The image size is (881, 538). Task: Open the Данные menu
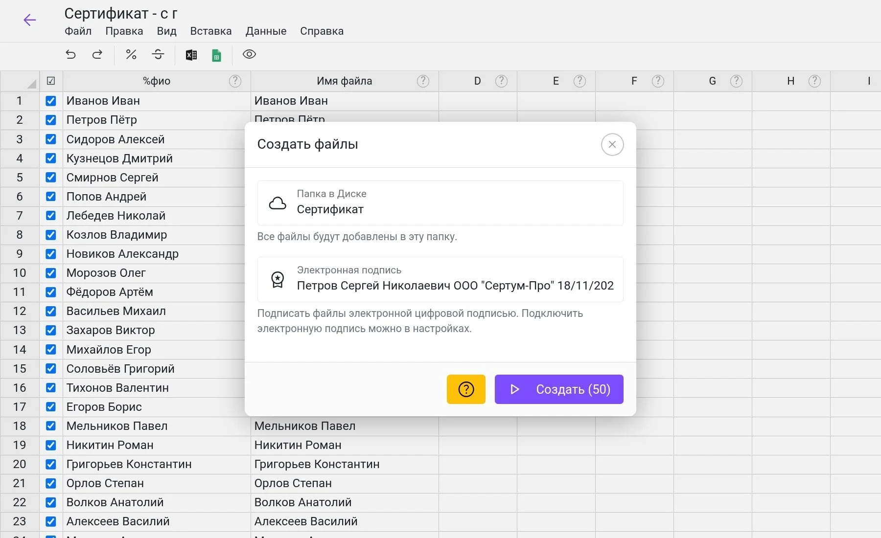point(266,31)
